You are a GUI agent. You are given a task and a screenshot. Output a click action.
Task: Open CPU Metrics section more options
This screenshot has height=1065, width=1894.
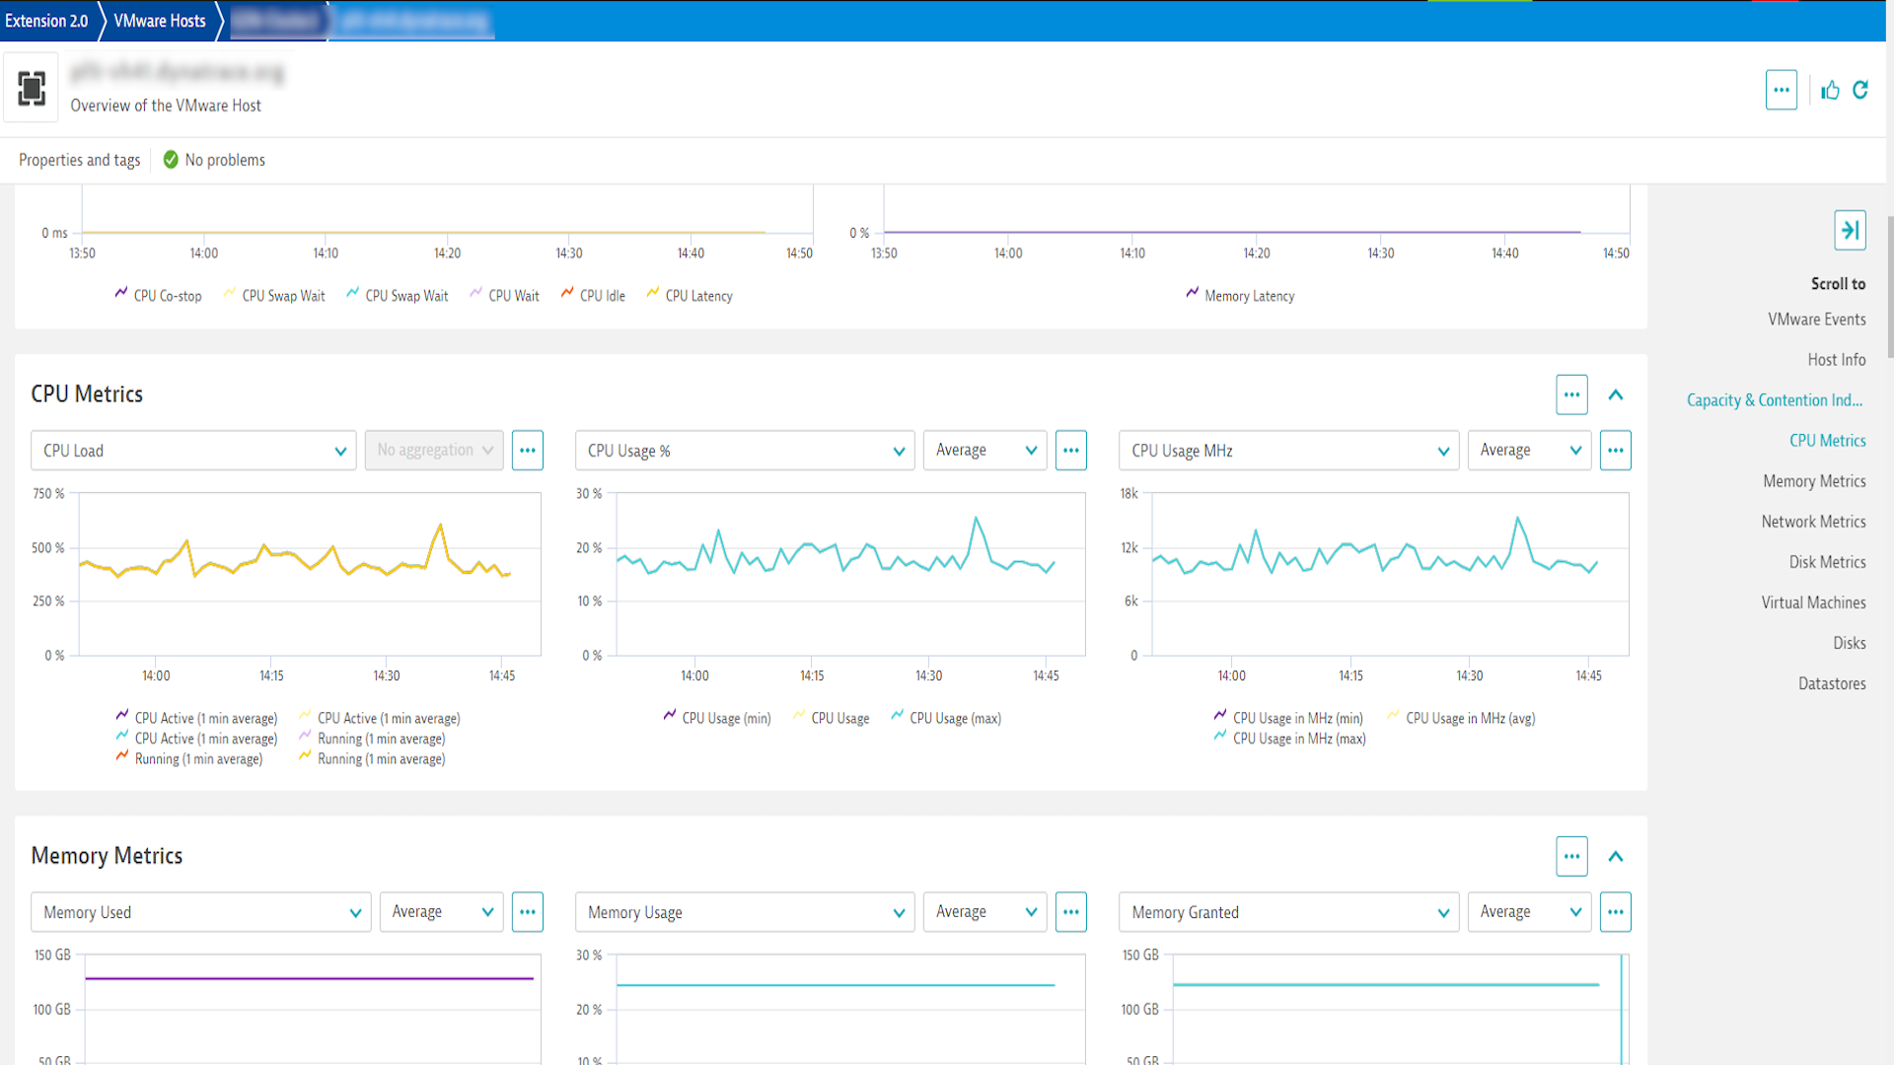[x=1571, y=394]
